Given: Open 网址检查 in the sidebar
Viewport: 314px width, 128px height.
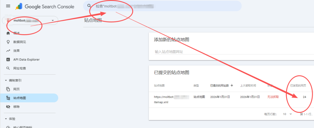Looking at the screenshot, I should coord(20,68).
